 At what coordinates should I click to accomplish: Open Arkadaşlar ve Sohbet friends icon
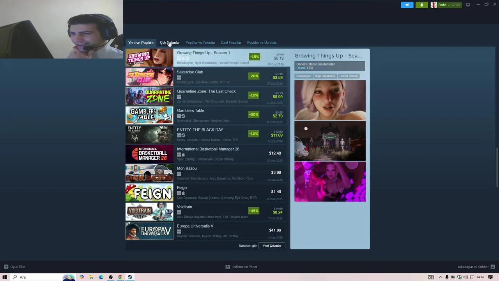[493, 267]
